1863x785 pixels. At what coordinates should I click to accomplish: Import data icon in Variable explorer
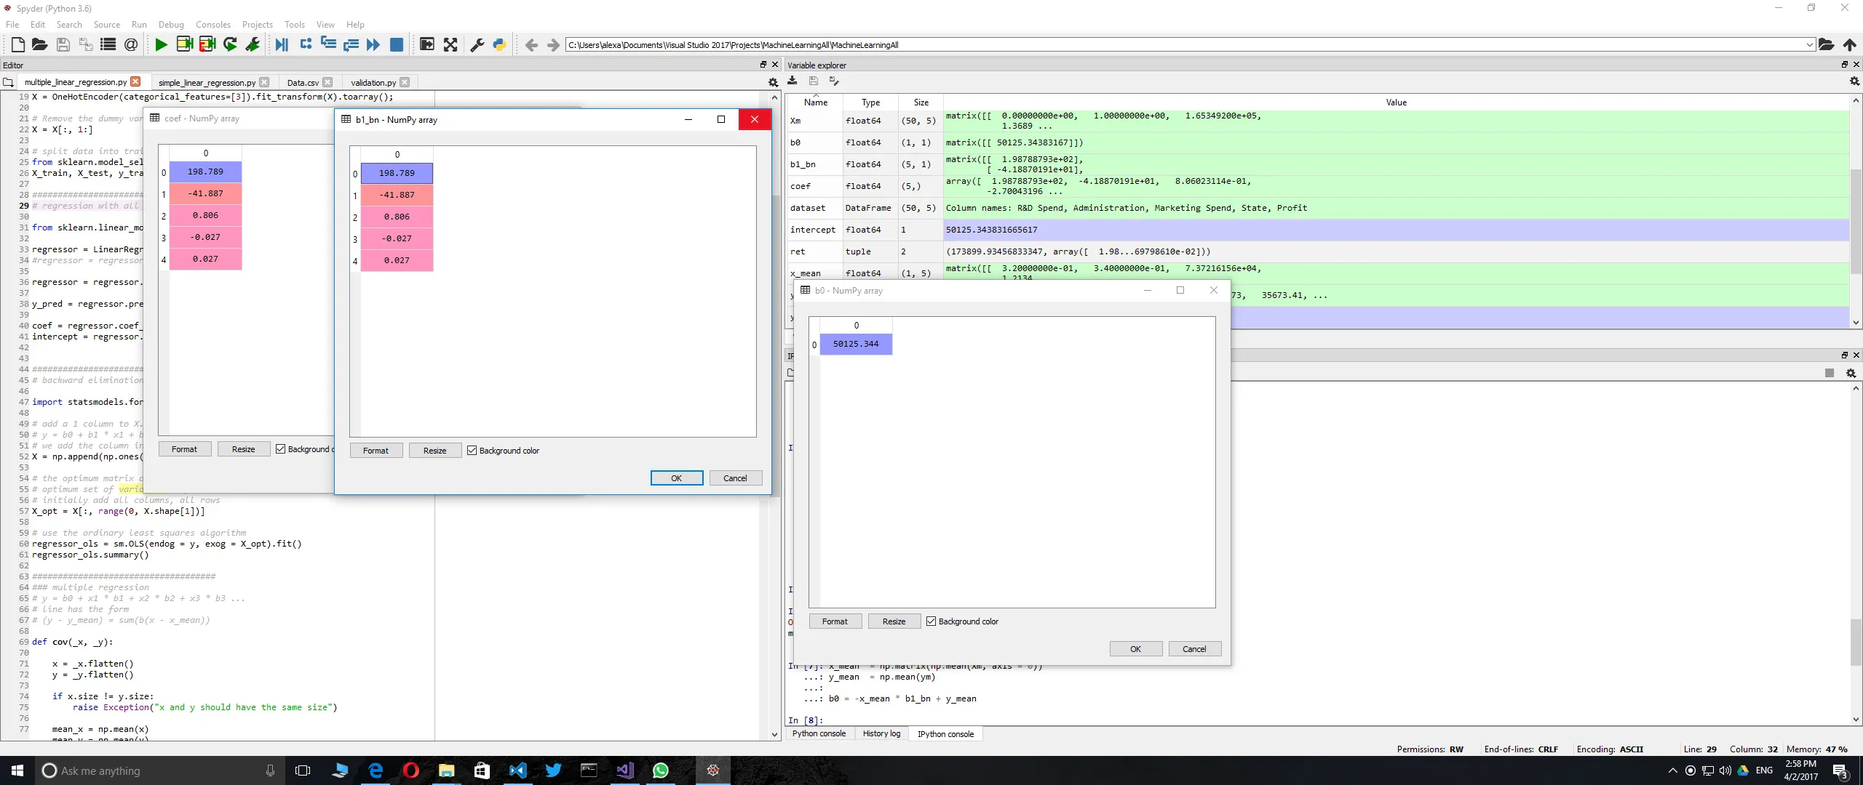pos(793,81)
